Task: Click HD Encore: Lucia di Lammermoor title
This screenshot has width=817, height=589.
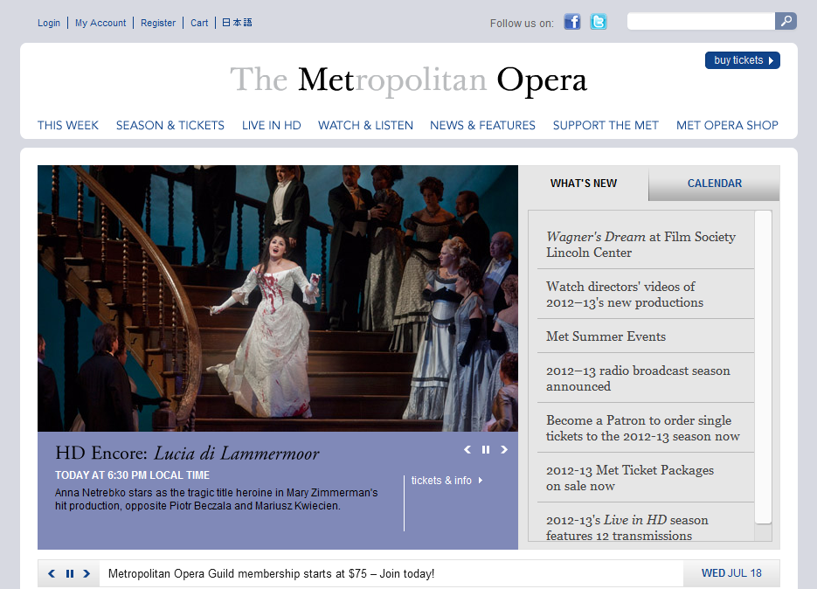Action: click(x=187, y=453)
